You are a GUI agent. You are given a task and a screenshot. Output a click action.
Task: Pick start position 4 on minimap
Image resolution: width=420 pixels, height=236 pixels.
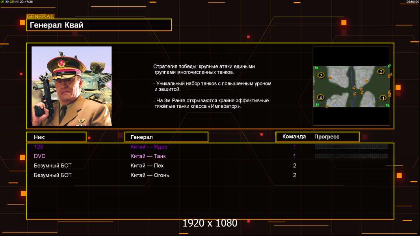[x=320, y=97]
